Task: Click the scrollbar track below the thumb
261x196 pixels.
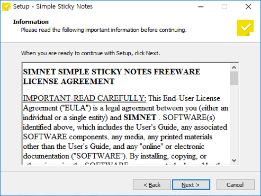Action: (234, 121)
